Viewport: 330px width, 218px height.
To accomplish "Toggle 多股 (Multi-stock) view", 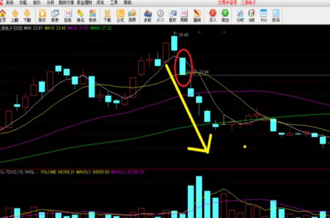I will coord(148,15).
